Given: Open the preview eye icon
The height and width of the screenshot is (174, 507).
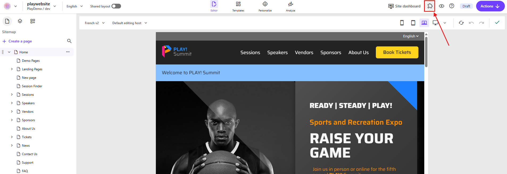Looking at the screenshot, I should [x=442, y=6].
